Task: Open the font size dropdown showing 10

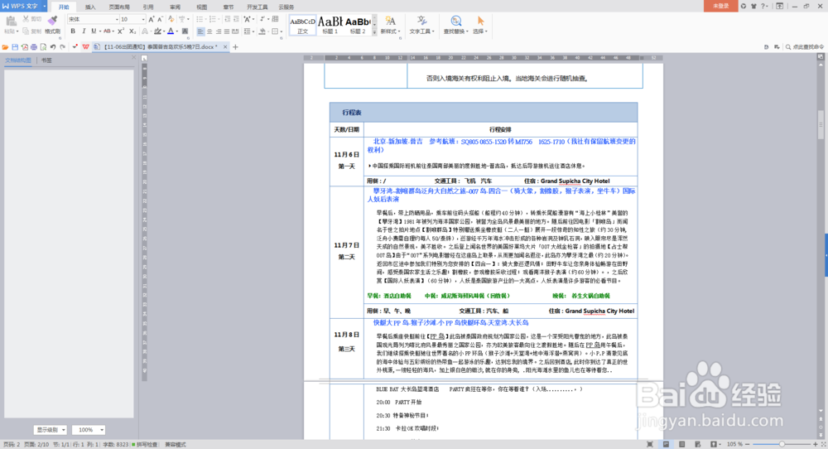Action: (143, 19)
